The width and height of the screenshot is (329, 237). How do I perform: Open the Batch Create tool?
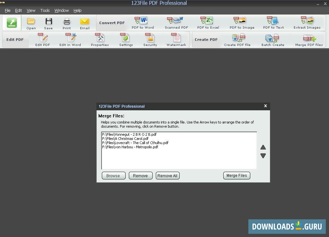tap(273, 40)
